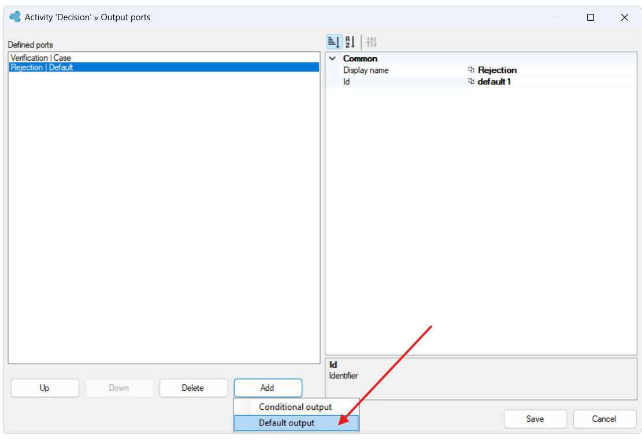Click the icon beside Rejection value
Image resolution: width=642 pixels, height=441 pixels.
click(472, 70)
